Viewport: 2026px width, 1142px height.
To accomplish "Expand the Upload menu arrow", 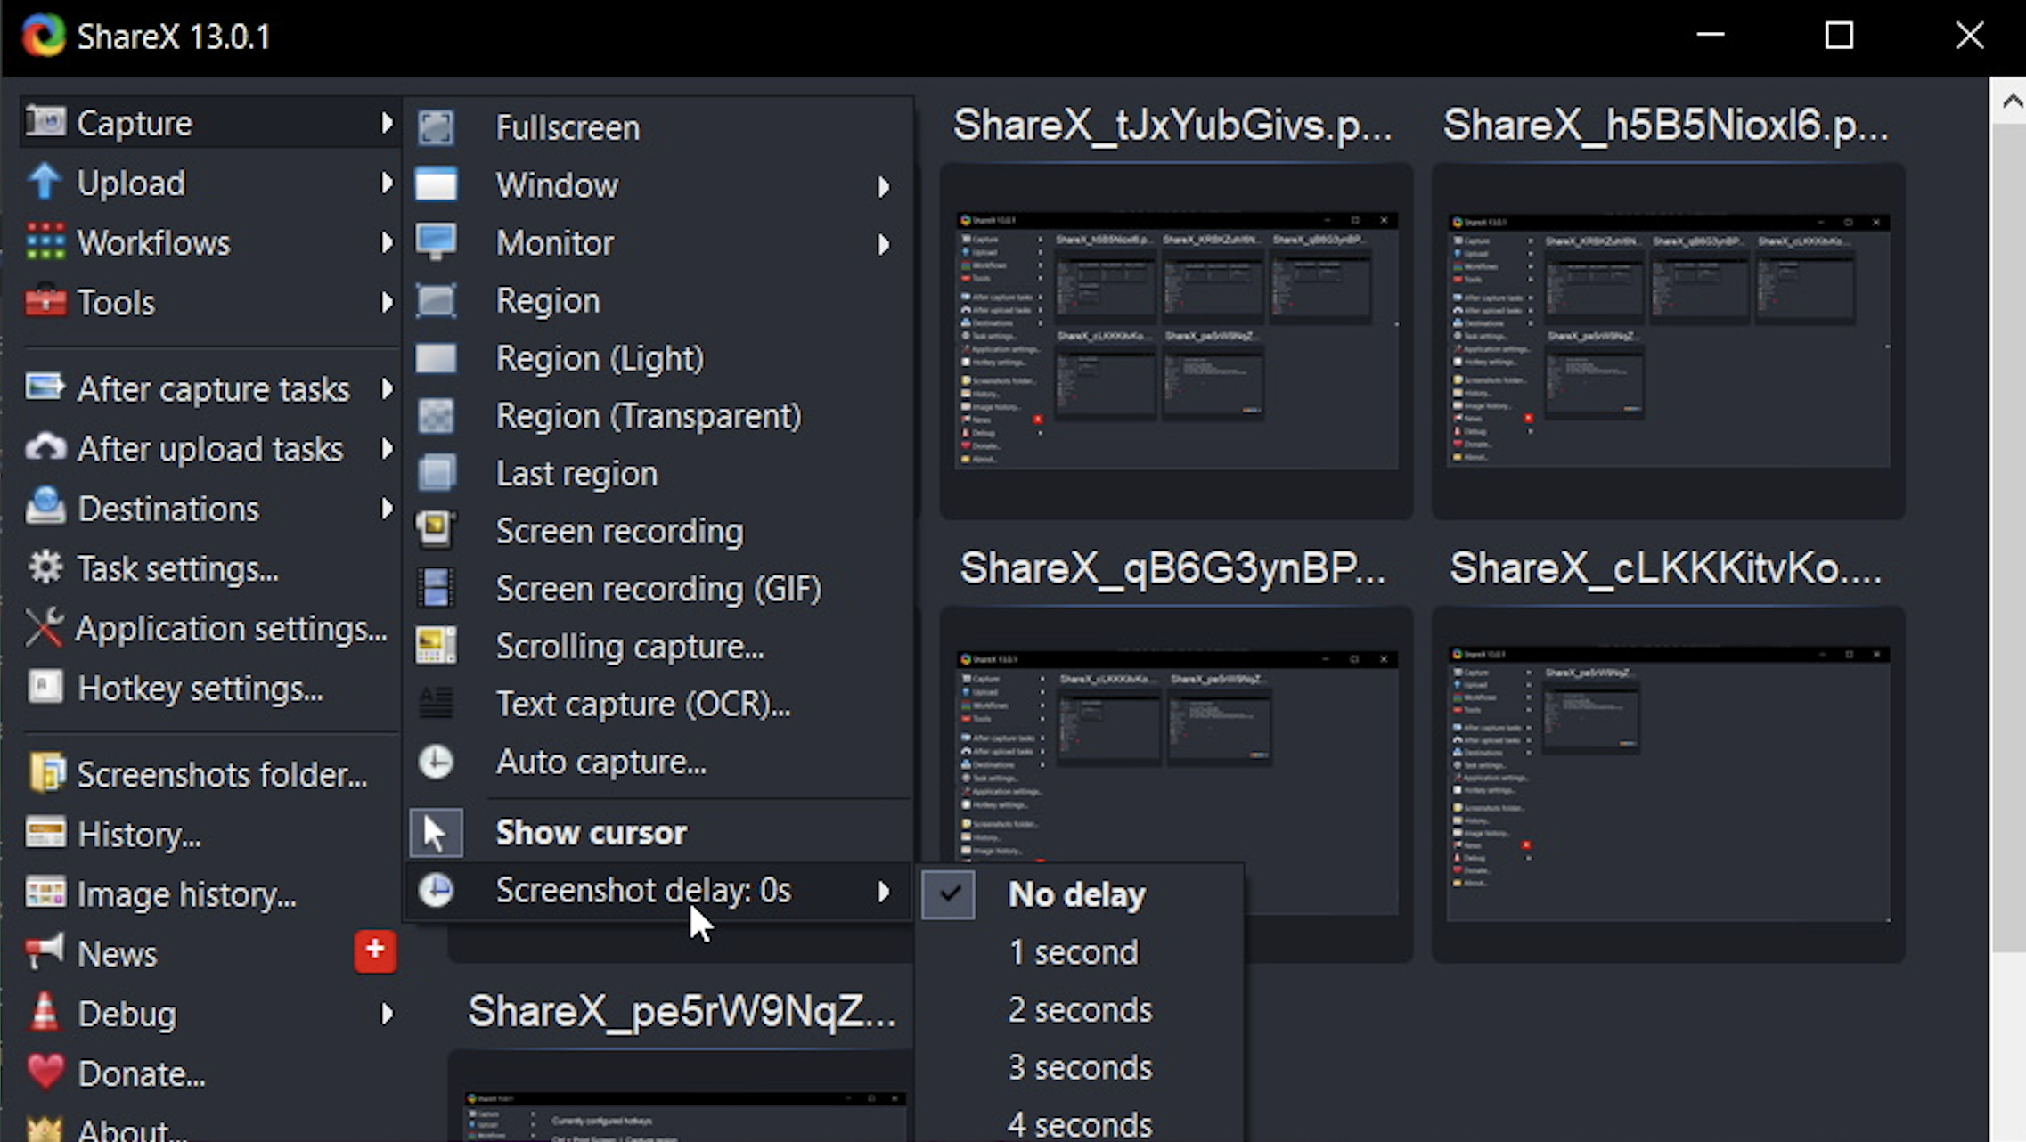I will coord(387,183).
